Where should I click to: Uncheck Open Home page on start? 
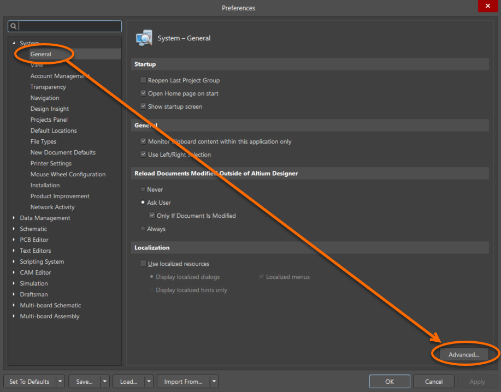coord(143,93)
